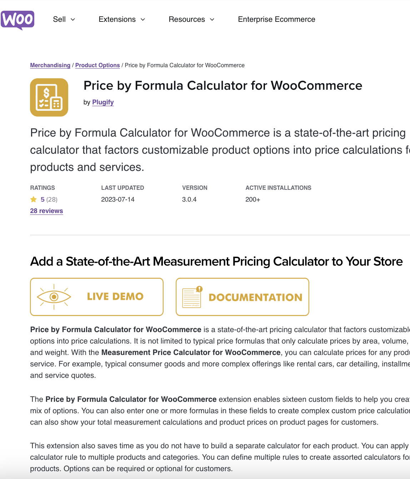
Task: Navigate to the Merchandising breadcrumb
Action: click(50, 65)
